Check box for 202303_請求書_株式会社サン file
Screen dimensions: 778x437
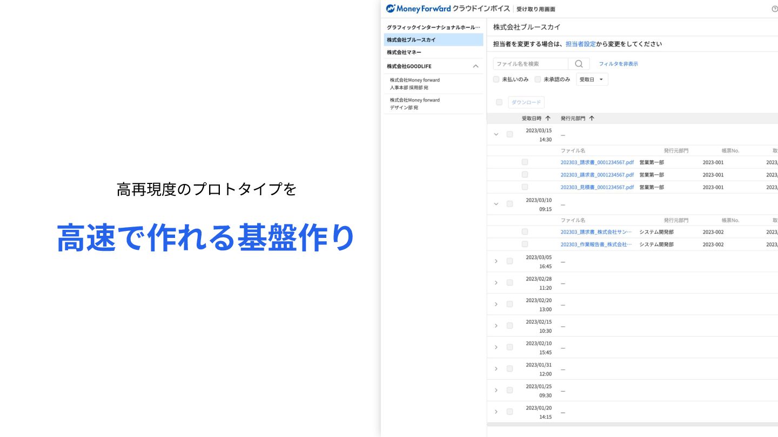525,231
